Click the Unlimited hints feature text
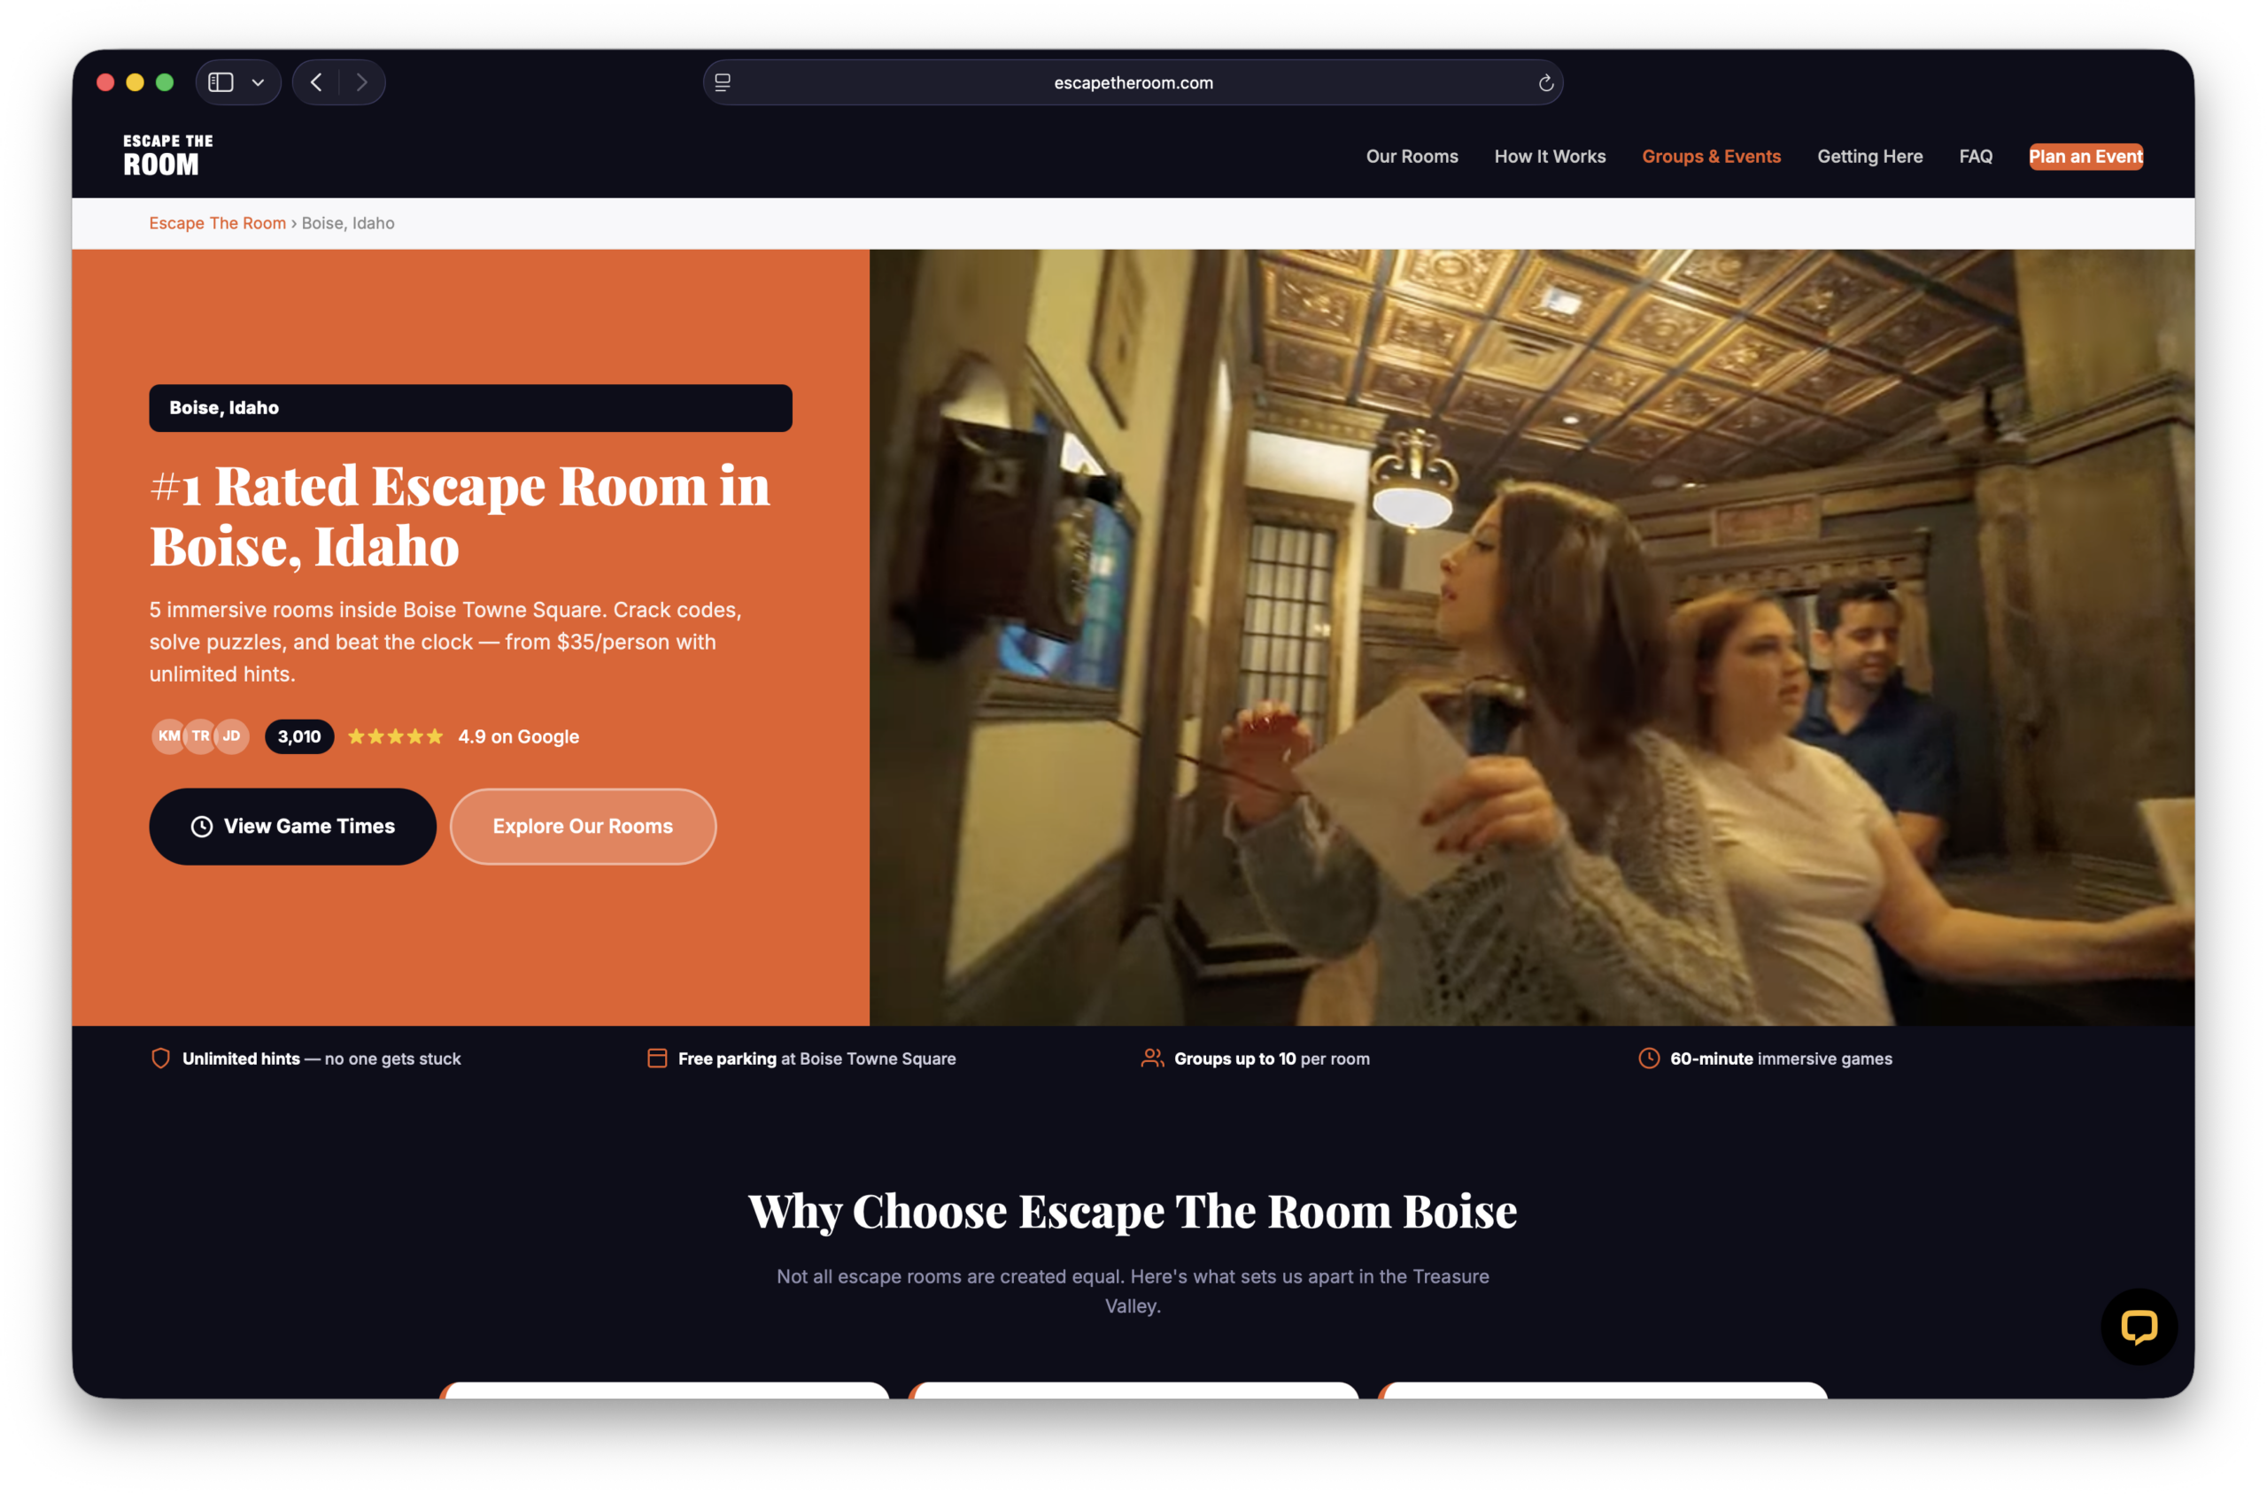The width and height of the screenshot is (2267, 1494). coord(321,1059)
